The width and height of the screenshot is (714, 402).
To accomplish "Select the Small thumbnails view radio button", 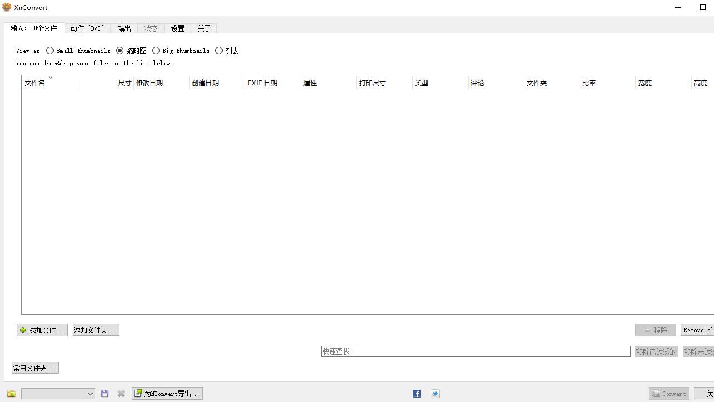I will (x=50, y=50).
